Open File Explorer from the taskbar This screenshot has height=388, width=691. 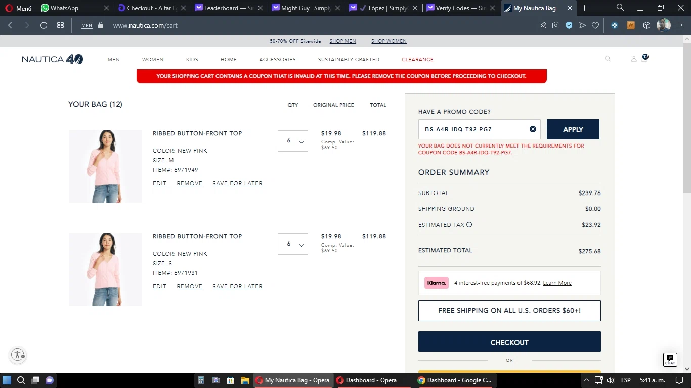click(x=245, y=380)
